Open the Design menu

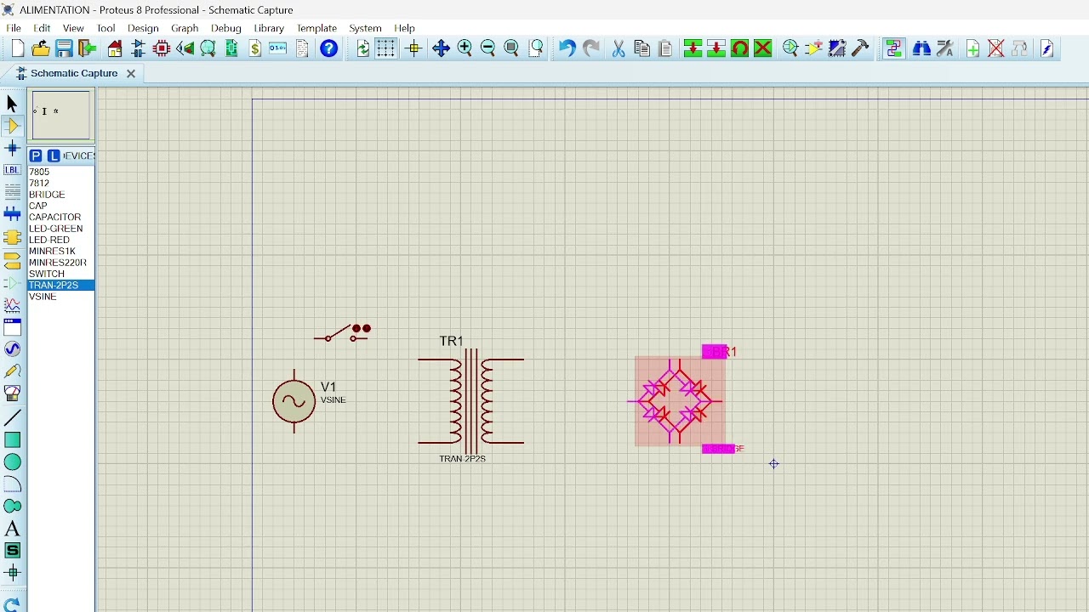coord(143,28)
